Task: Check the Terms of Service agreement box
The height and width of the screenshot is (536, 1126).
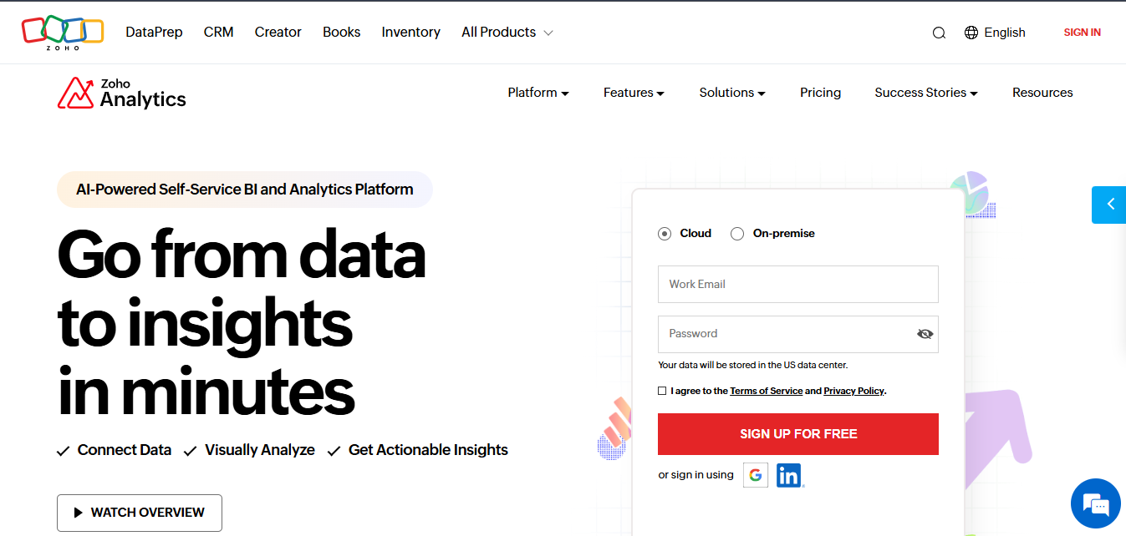Action: (662, 391)
